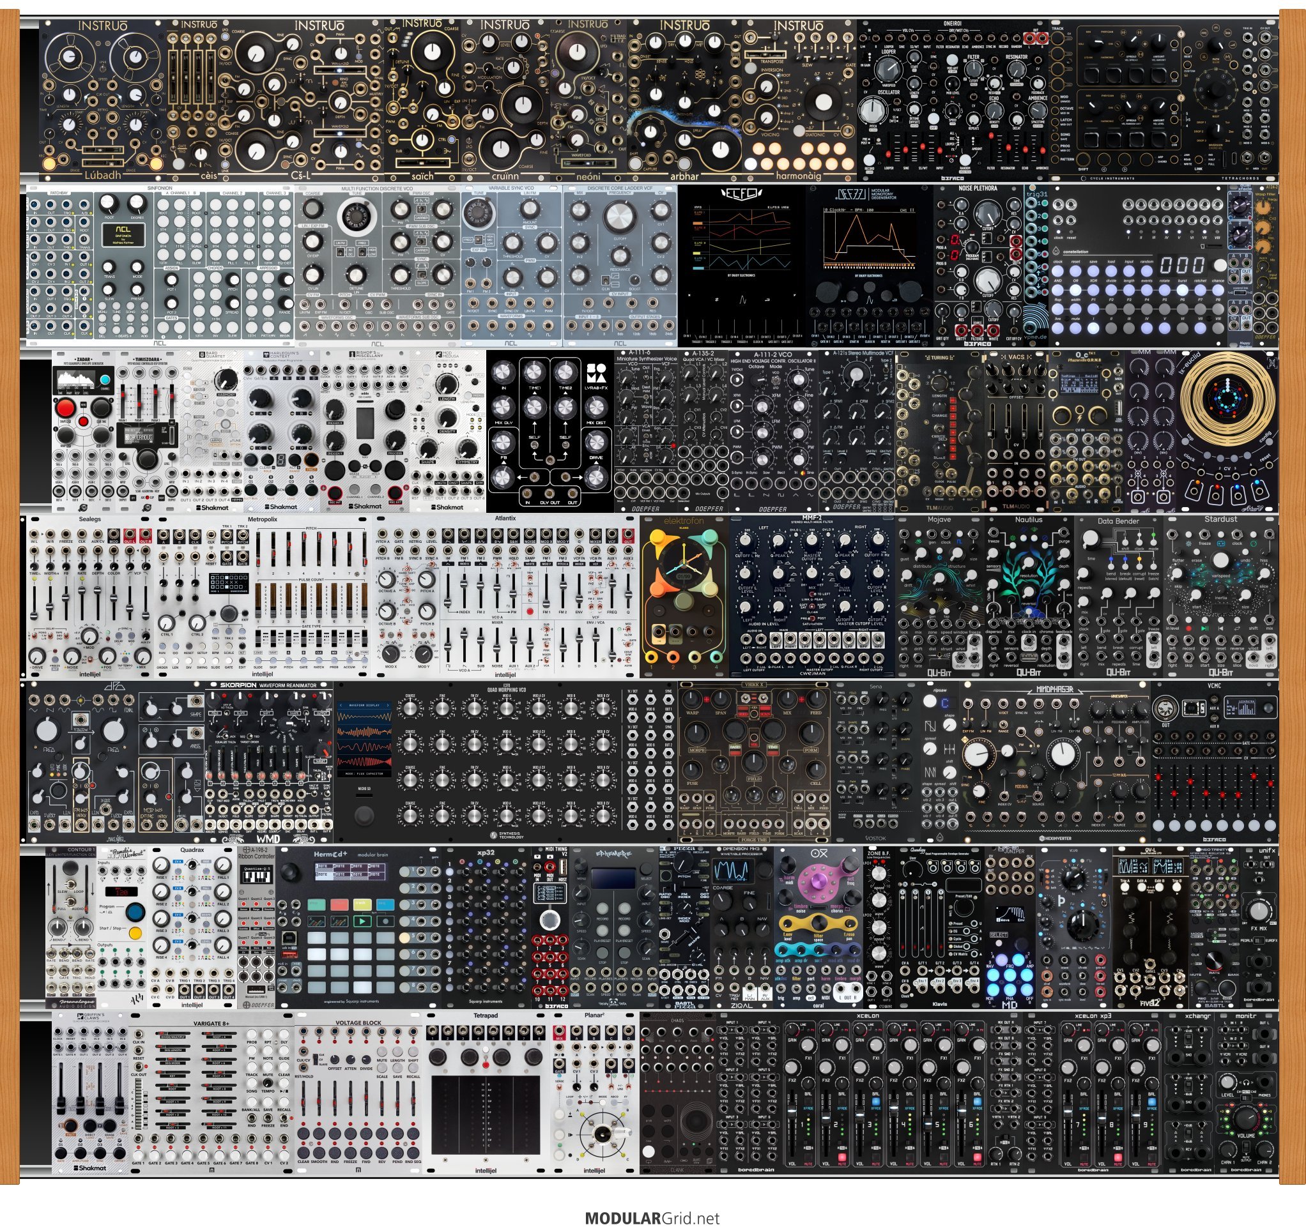Image resolution: width=1306 pixels, height=1232 pixels.
Task: Click the blue Program knob on Pamela's Workout
Action: 135,912
